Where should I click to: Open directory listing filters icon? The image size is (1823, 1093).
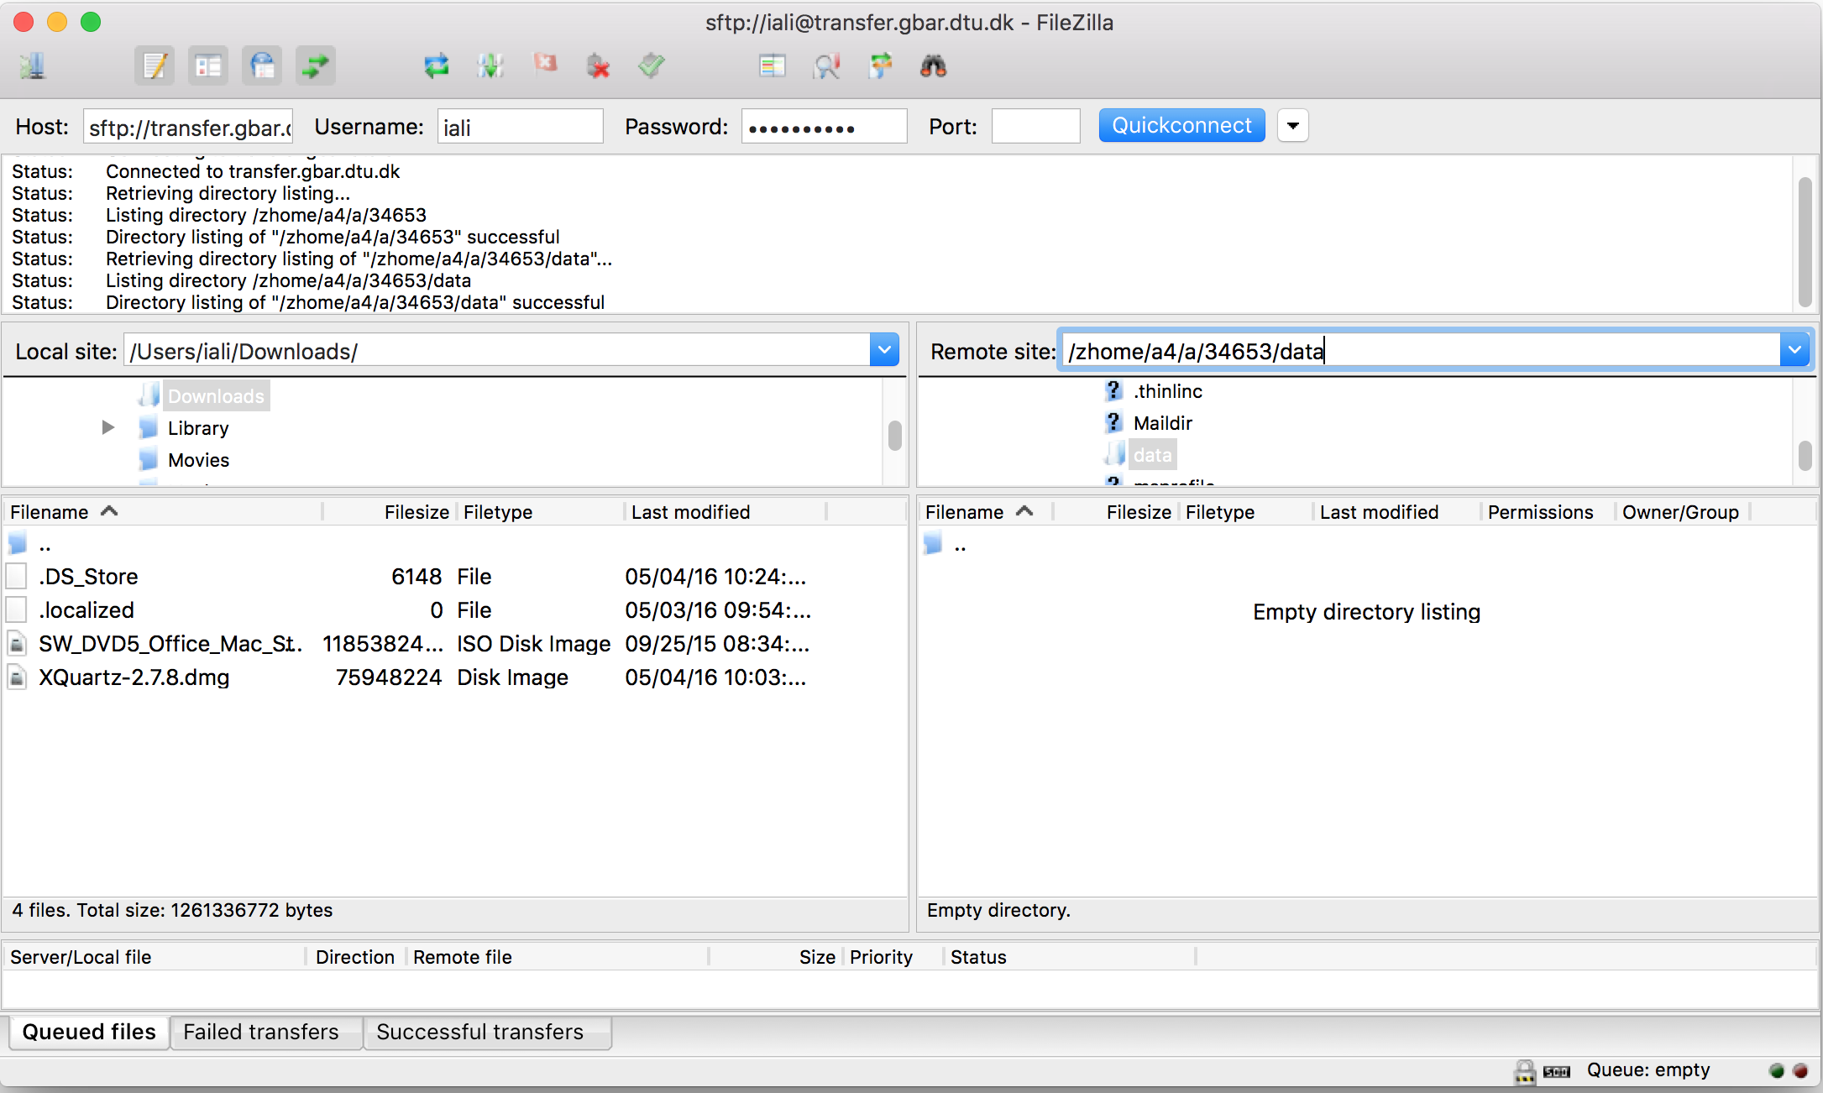(x=773, y=65)
